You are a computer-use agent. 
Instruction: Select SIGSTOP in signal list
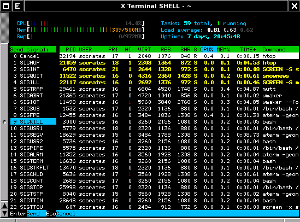coord(33,188)
